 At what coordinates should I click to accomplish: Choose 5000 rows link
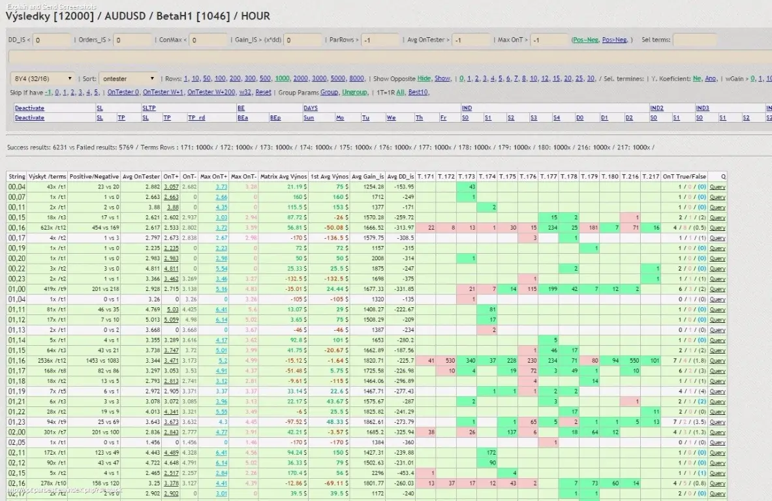coord(338,79)
